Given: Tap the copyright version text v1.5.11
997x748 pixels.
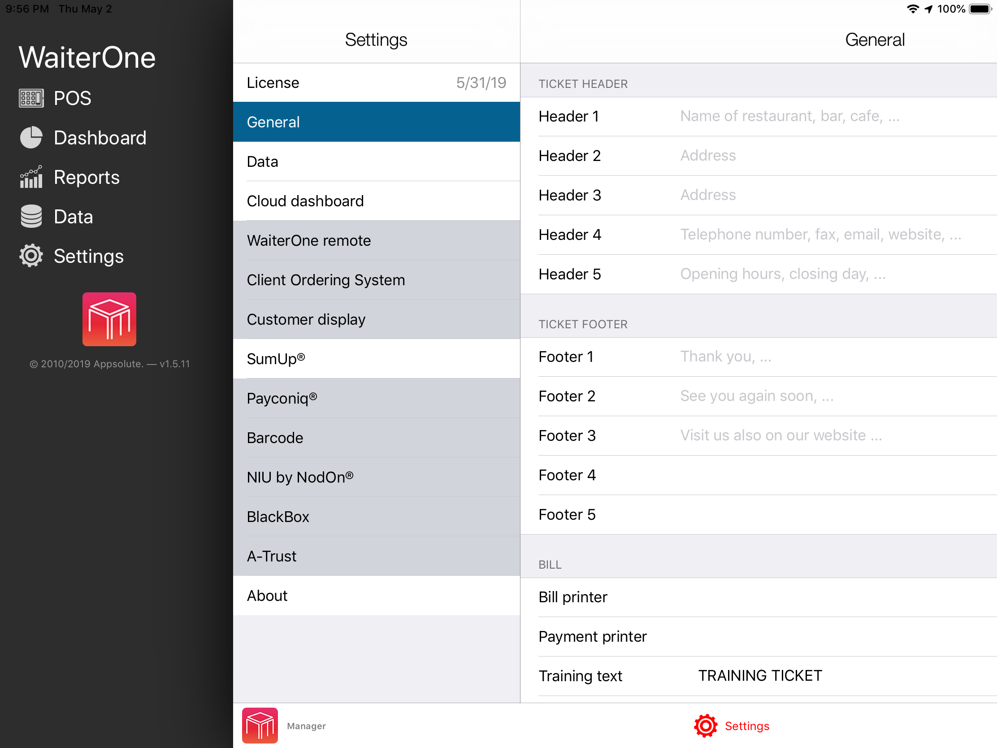Looking at the screenshot, I should coord(109,364).
